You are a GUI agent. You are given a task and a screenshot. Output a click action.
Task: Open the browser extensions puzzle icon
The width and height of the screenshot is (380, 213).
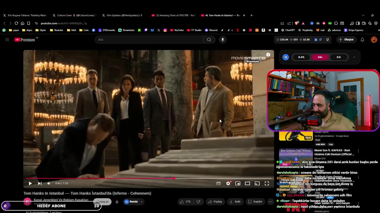pyautogui.click(x=336, y=23)
